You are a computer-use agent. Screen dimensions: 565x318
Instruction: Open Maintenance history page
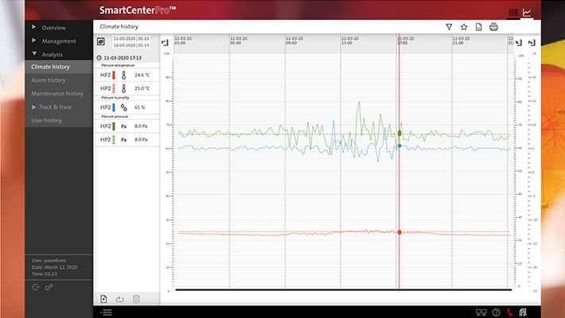click(x=59, y=93)
